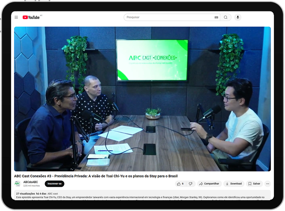Open more actions three-dot menu
The image size is (285, 211).
pos(267,184)
